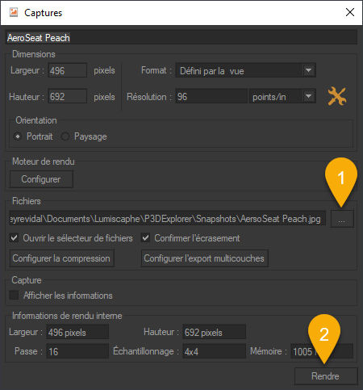Viewport: 363px width, 390px height.
Task: Click the Rendre button
Action: [x=326, y=376]
